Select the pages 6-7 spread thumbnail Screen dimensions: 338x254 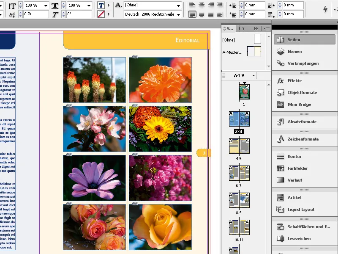[239, 173]
